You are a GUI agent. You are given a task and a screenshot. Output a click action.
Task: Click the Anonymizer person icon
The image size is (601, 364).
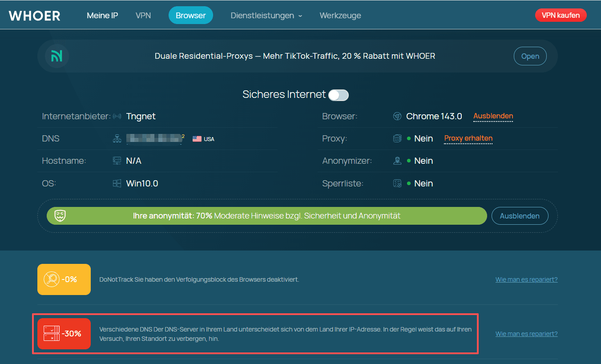click(397, 161)
